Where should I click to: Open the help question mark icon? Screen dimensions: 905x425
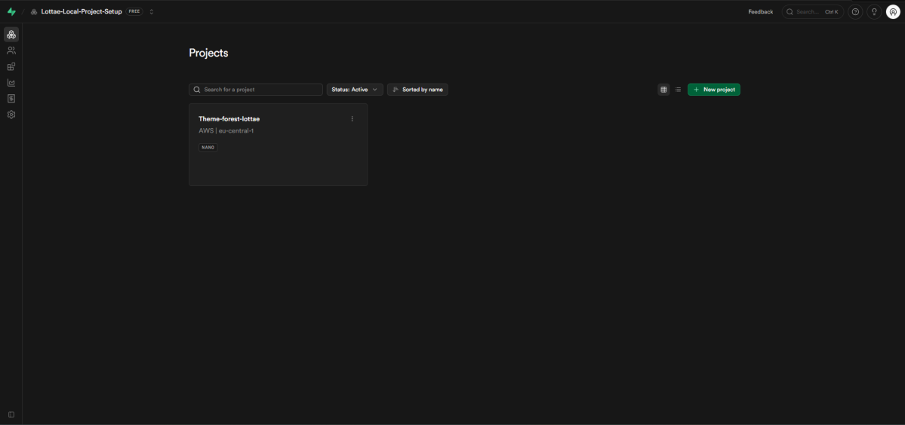pos(855,11)
